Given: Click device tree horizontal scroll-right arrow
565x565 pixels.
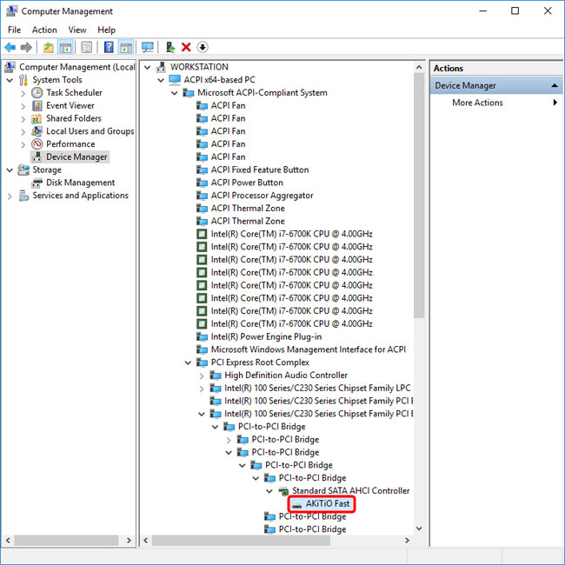Looking at the screenshot, I should pos(407,541).
